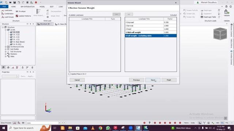Image resolution: width=234 pixels, height=131 pixels.
Task: Switch to the St. Base view tab
Action: (x=61, y=24)
